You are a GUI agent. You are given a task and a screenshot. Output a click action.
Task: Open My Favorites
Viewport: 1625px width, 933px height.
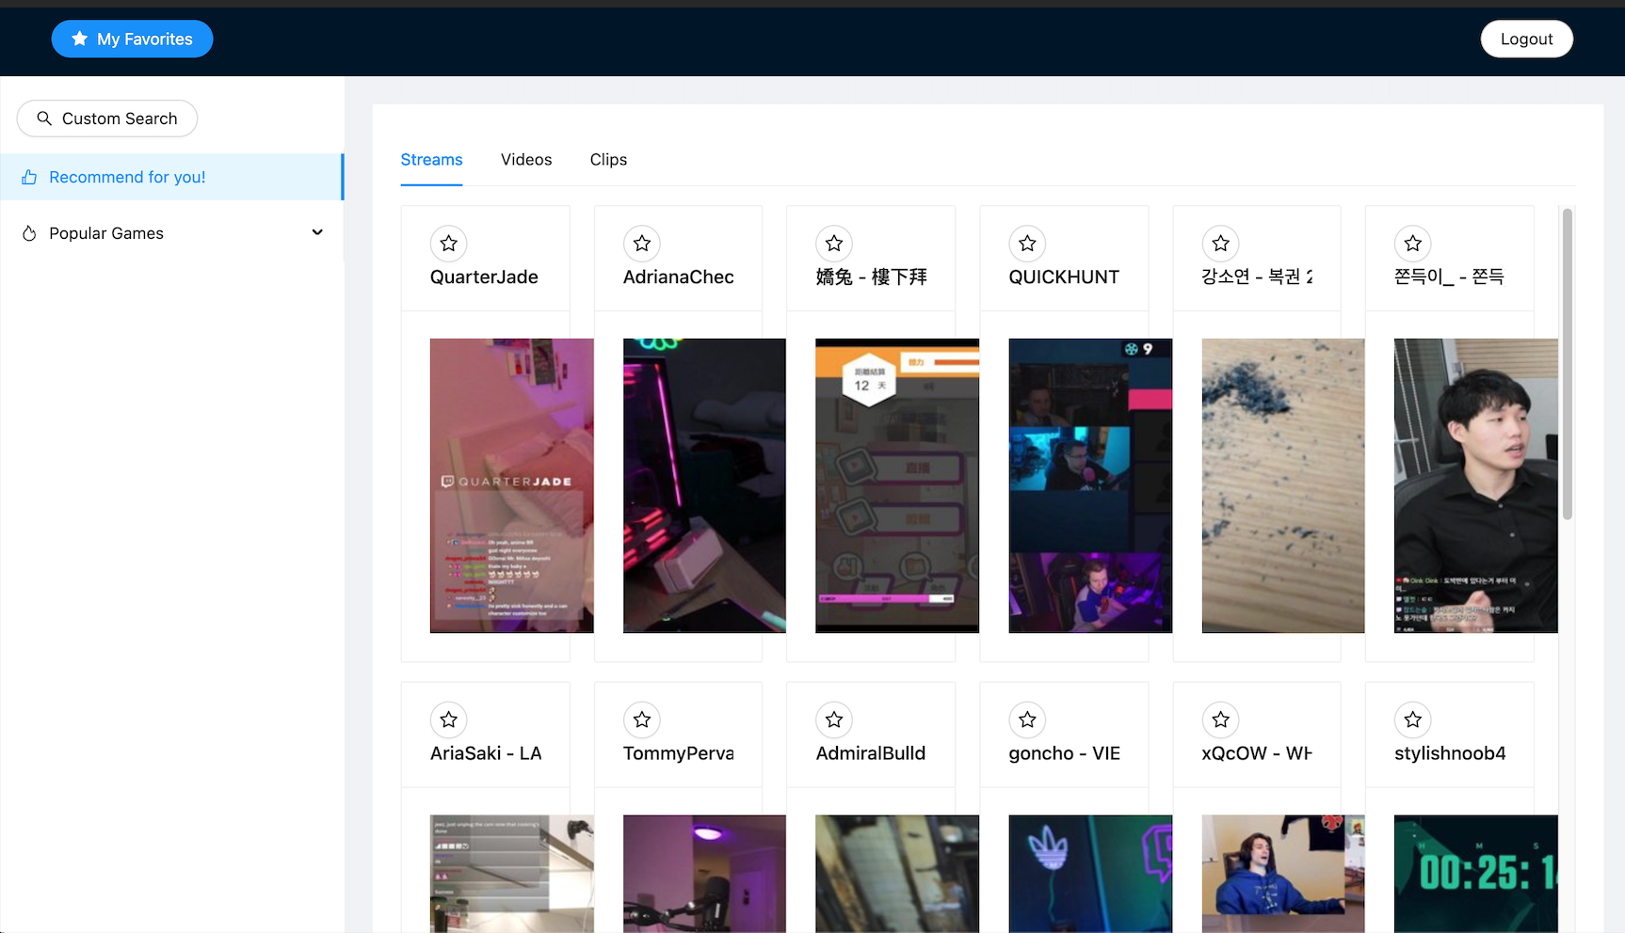[132, 39]
